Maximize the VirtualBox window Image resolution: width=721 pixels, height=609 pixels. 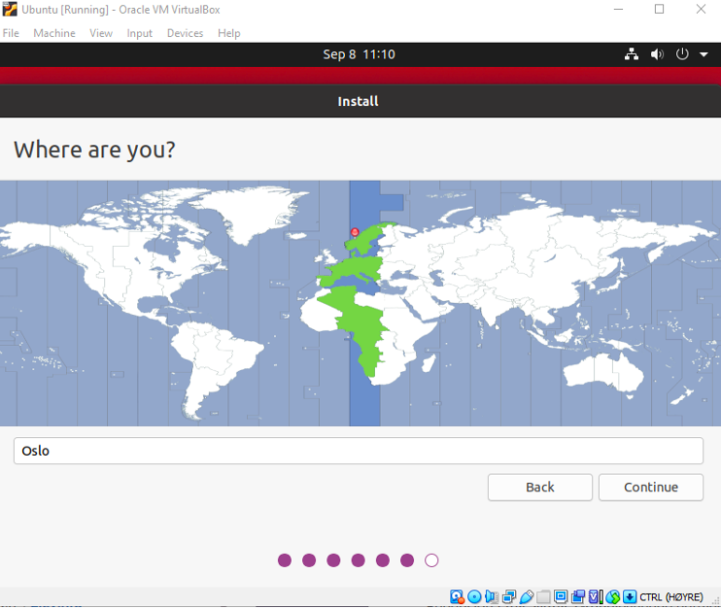pos(659,9)
